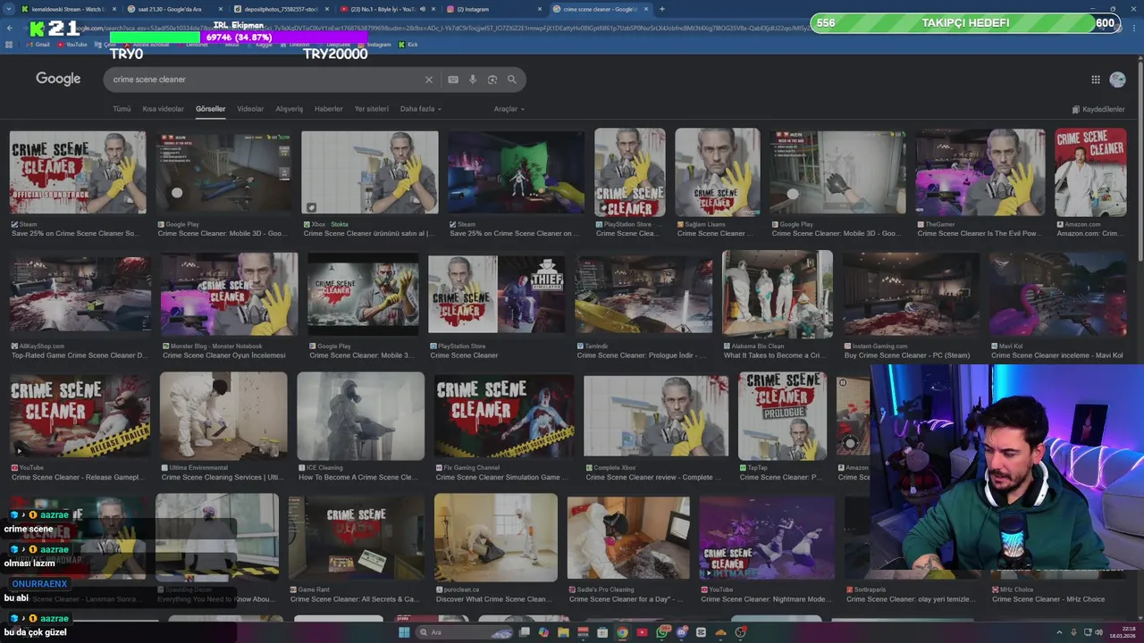
Task: Open File Explorer from the taskbar
Action: (x=563, y=632)
